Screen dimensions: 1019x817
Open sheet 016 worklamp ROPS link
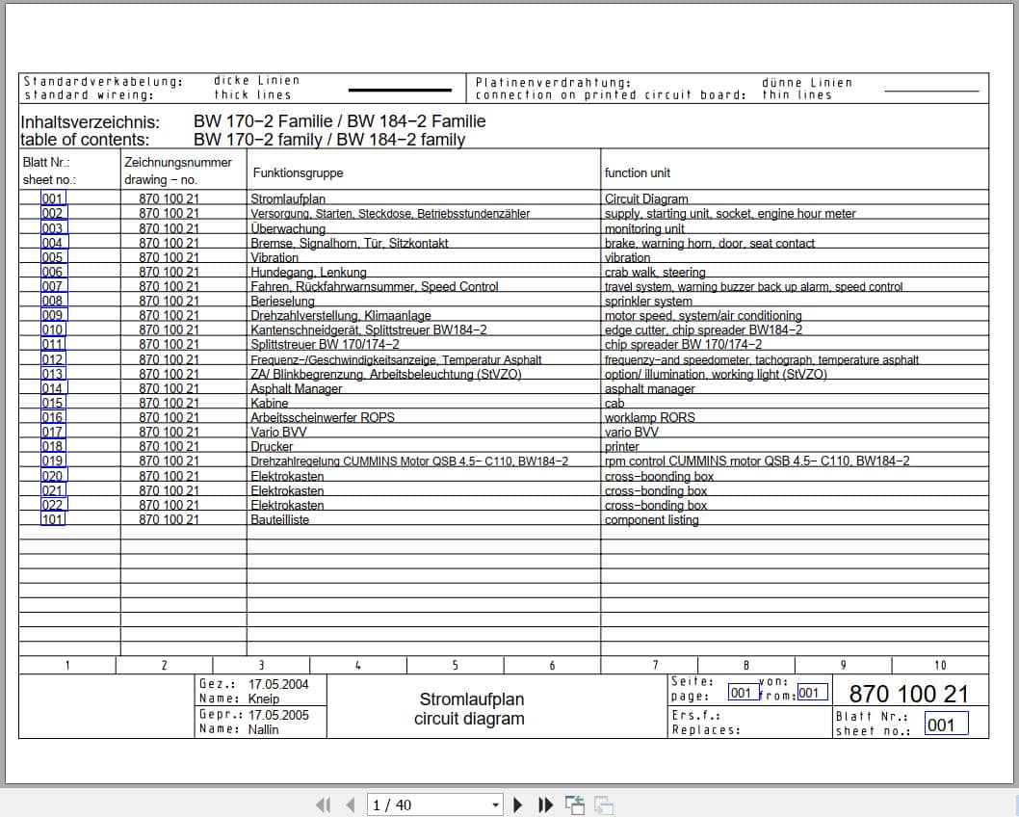coord(52,417)
